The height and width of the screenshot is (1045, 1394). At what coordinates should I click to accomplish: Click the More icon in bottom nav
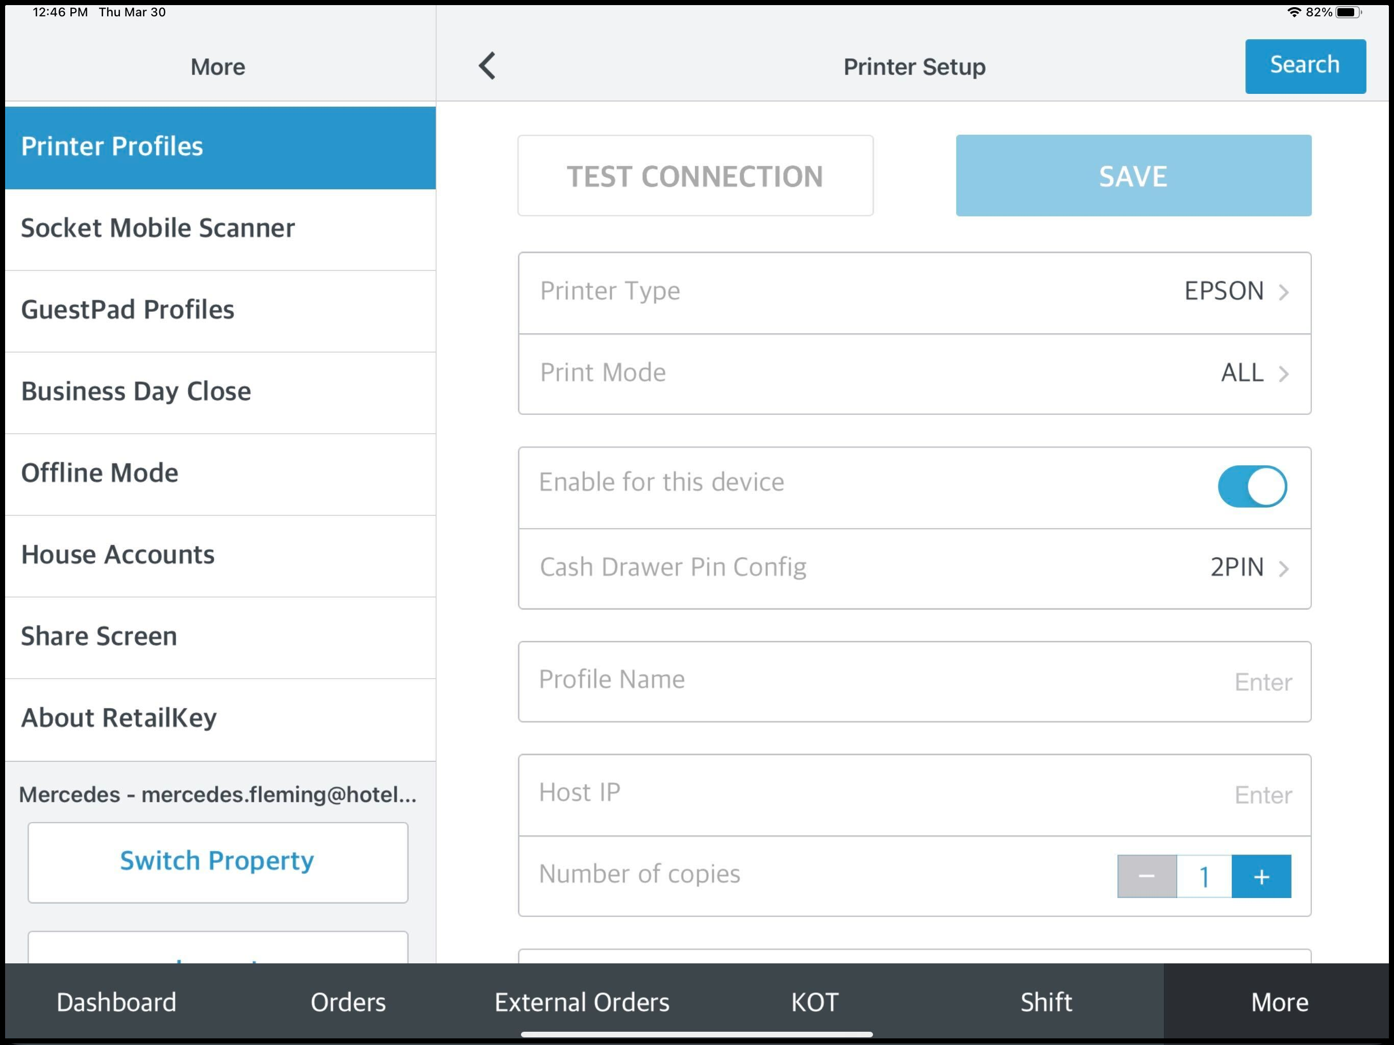click(x=1278, y=1002)
